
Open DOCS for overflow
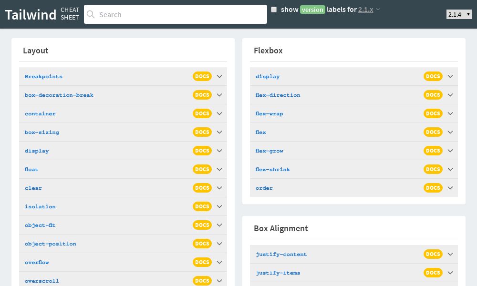(202, 262)
